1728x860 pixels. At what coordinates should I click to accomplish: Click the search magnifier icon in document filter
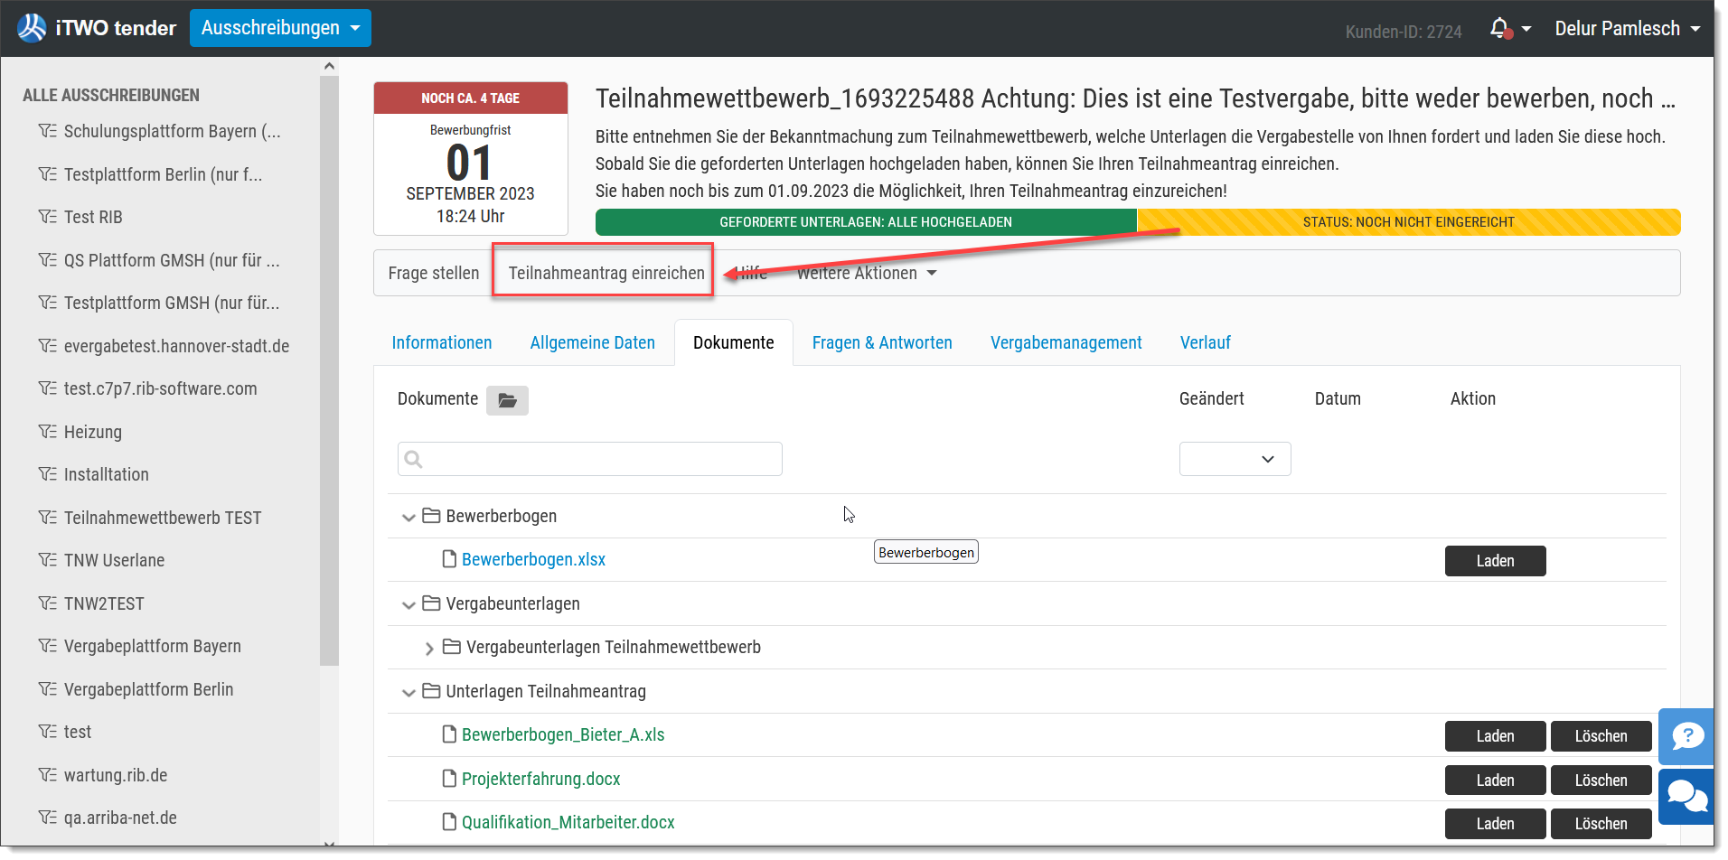414,459
